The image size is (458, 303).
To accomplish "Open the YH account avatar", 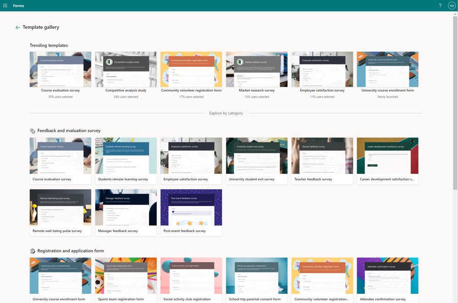I will (x=452, y=5).
